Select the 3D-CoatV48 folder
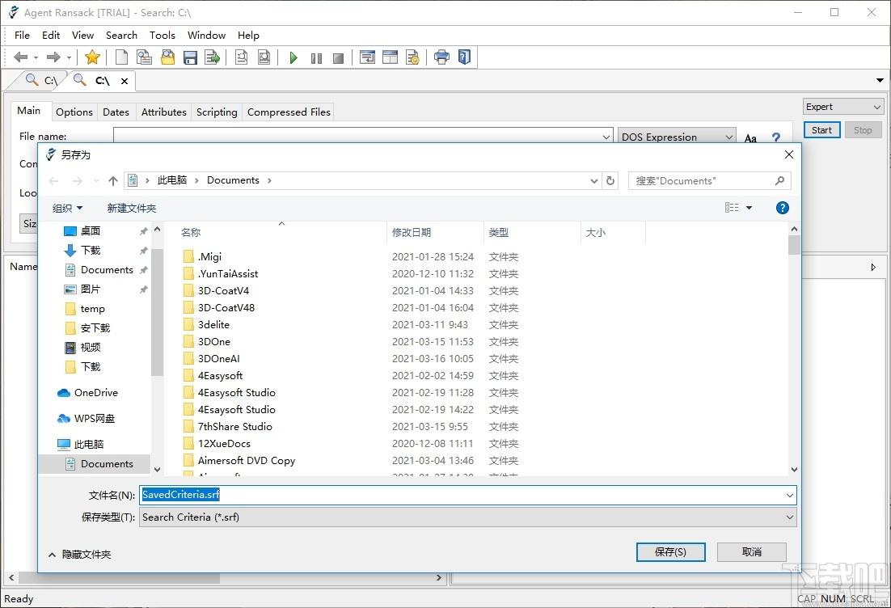 point(226,307)
